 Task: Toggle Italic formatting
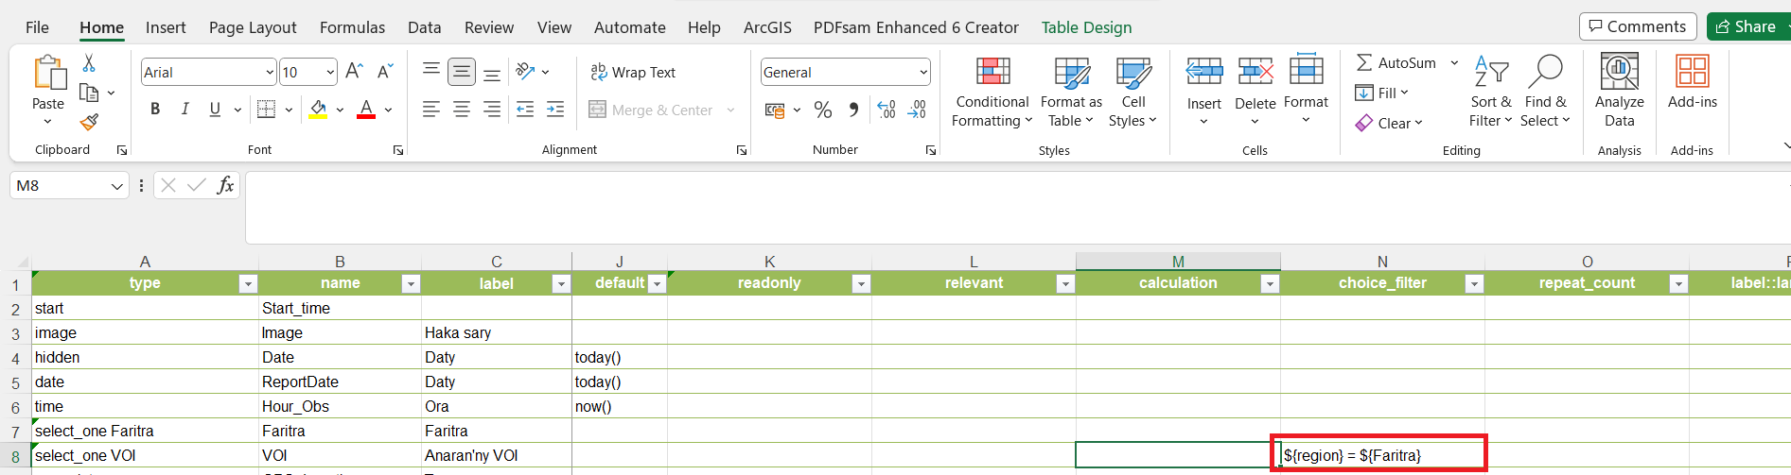click(x=185, y=110)
